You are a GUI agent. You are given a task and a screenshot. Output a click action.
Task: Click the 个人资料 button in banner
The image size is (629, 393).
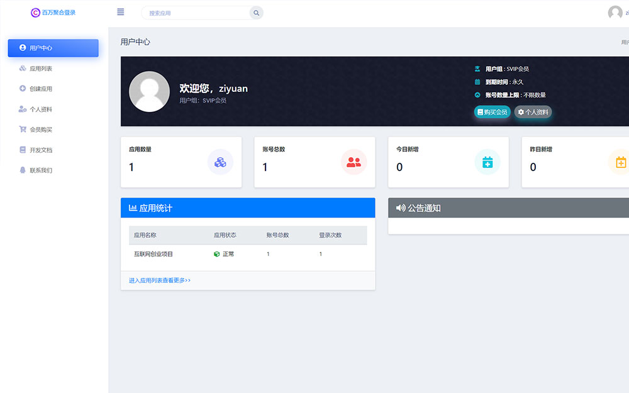[533, 113]
